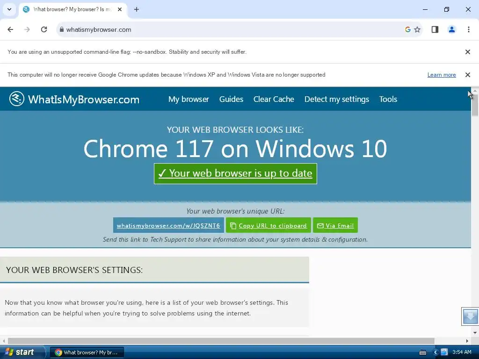Click the whatismybrowser.com/w/JQSZNT6 link
479x359 pixels.
point(168,225)
